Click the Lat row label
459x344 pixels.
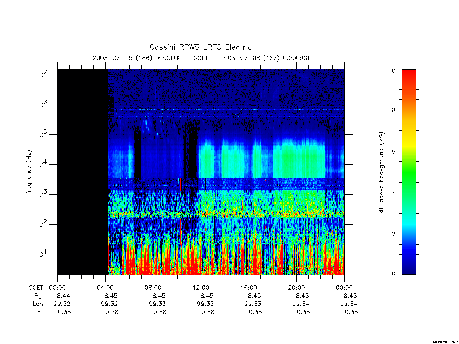39,312
